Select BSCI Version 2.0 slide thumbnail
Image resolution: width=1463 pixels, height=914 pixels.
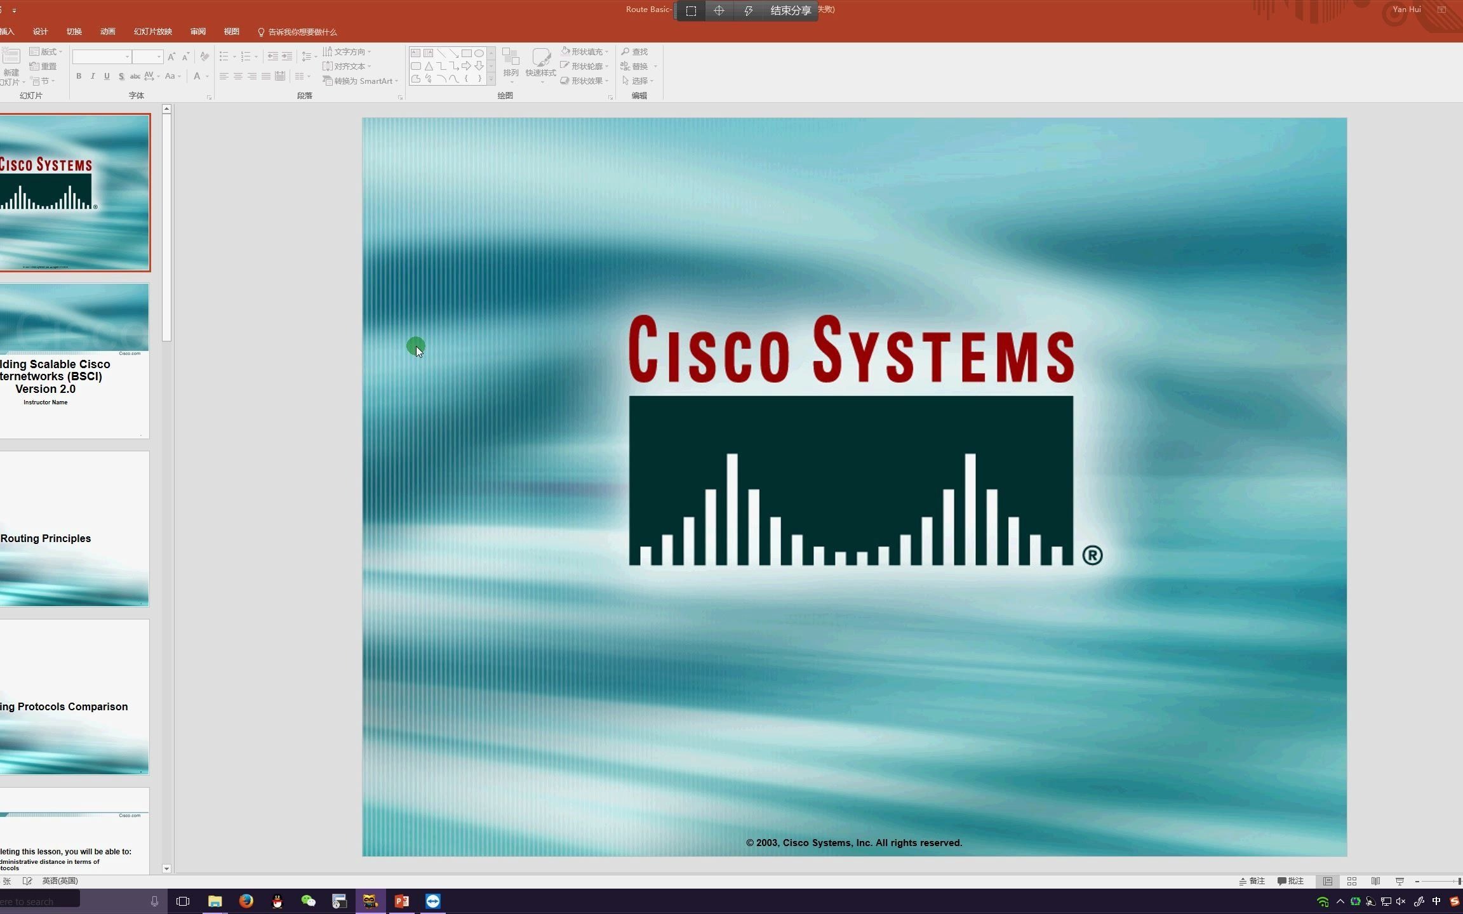click(74, 361)
